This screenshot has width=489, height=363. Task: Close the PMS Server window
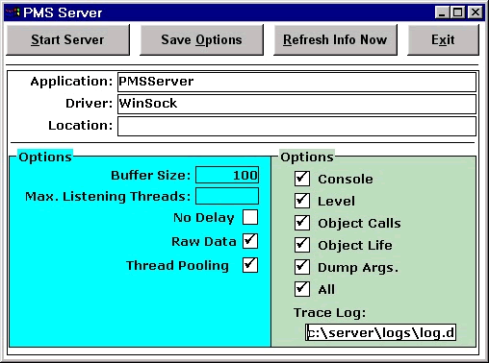point(476,12)
